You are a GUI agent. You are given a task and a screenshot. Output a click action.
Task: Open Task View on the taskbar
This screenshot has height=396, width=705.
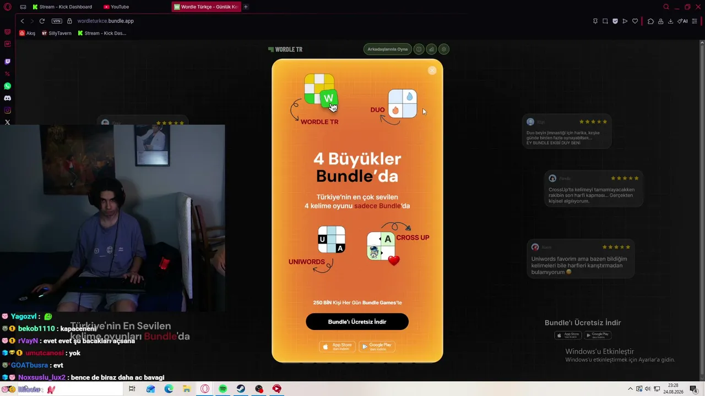(132, 389)
